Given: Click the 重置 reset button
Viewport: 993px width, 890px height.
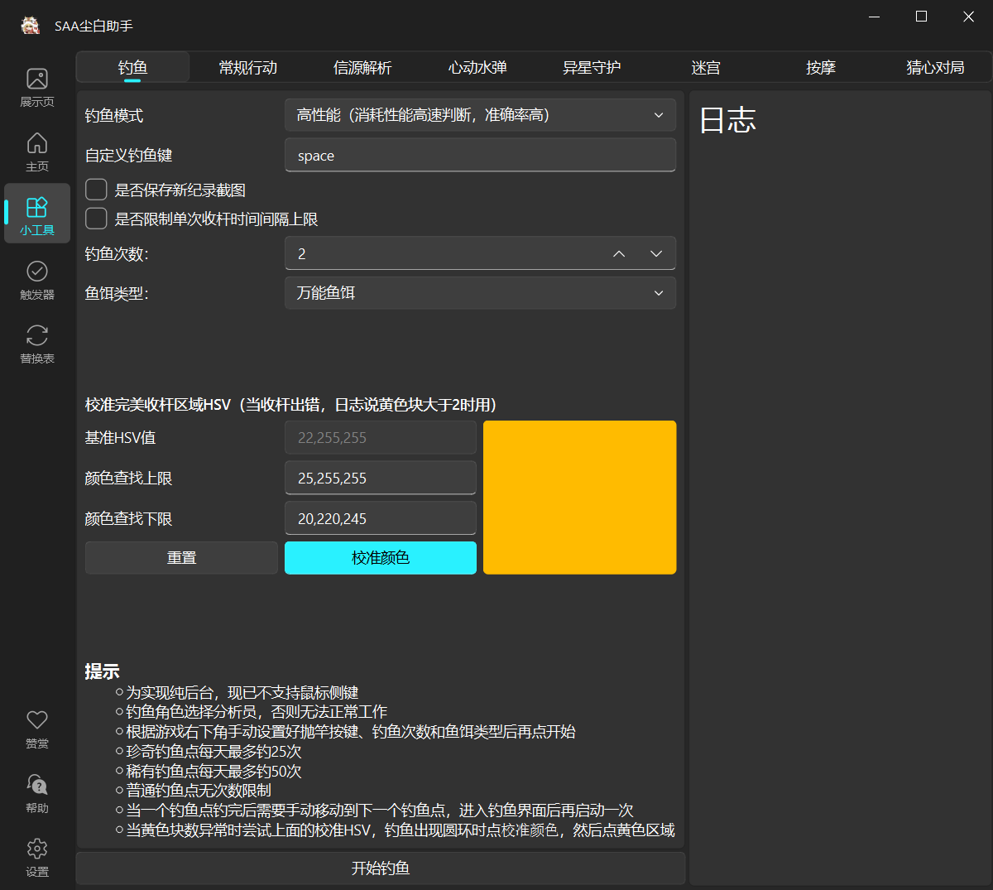Looking at the screenshot, I should click(x=181, y=558).
